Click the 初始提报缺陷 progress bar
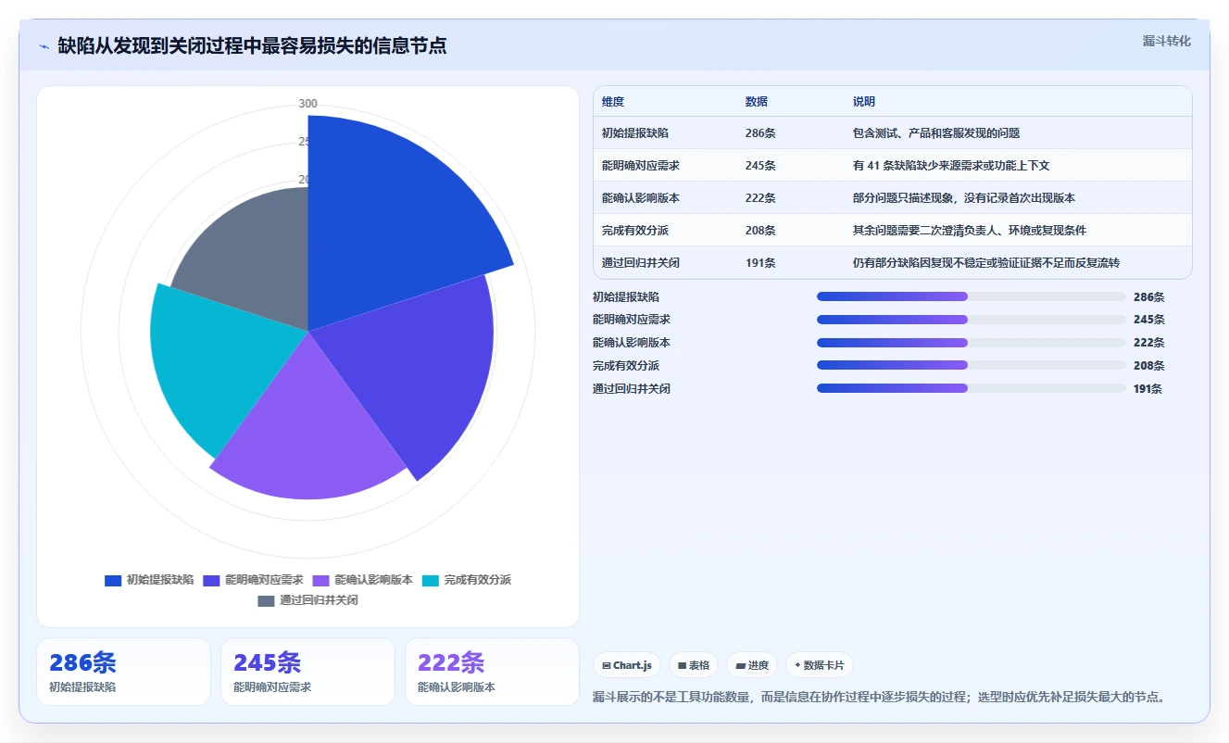1229x743 pixels. (x=972, y=296)
